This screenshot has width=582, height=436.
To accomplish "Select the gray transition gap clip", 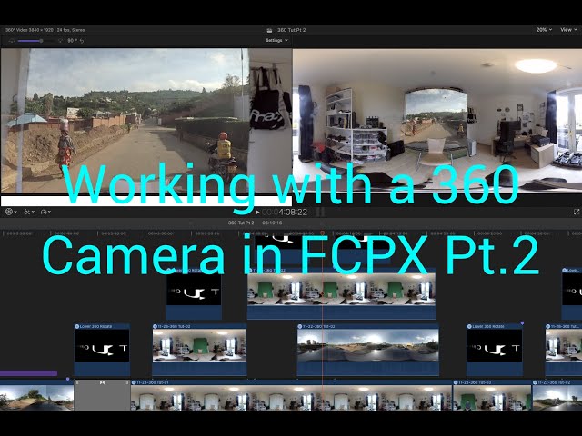I will (x=102, y=395).
